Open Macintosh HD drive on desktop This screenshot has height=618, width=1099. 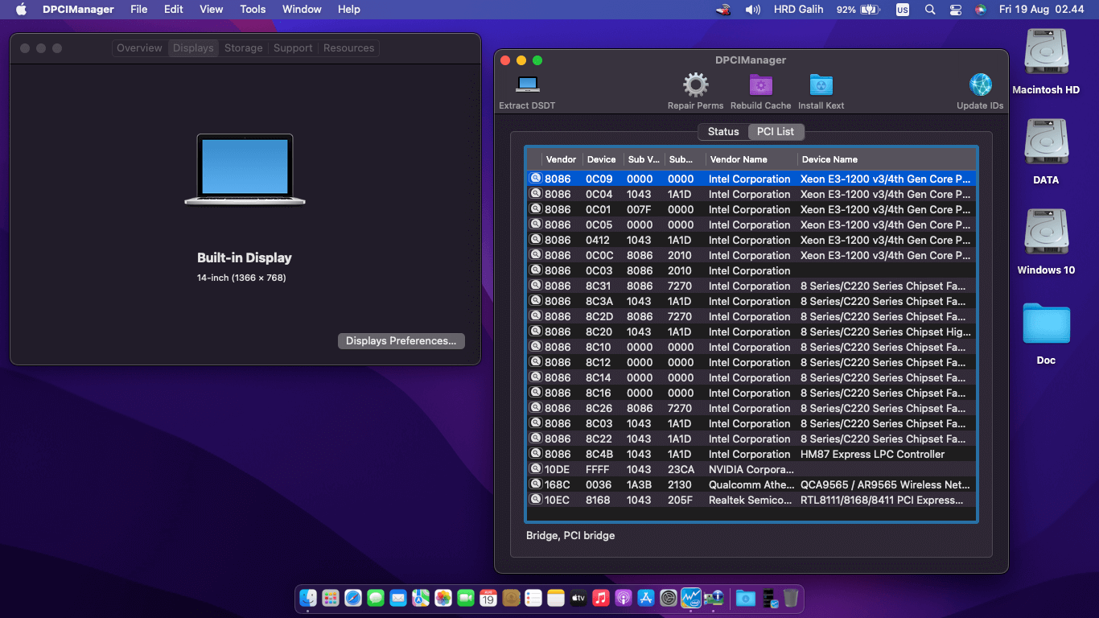tap(1046, 52)
